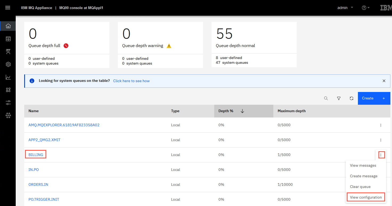Open the BILLING queue link

[36, 155]
